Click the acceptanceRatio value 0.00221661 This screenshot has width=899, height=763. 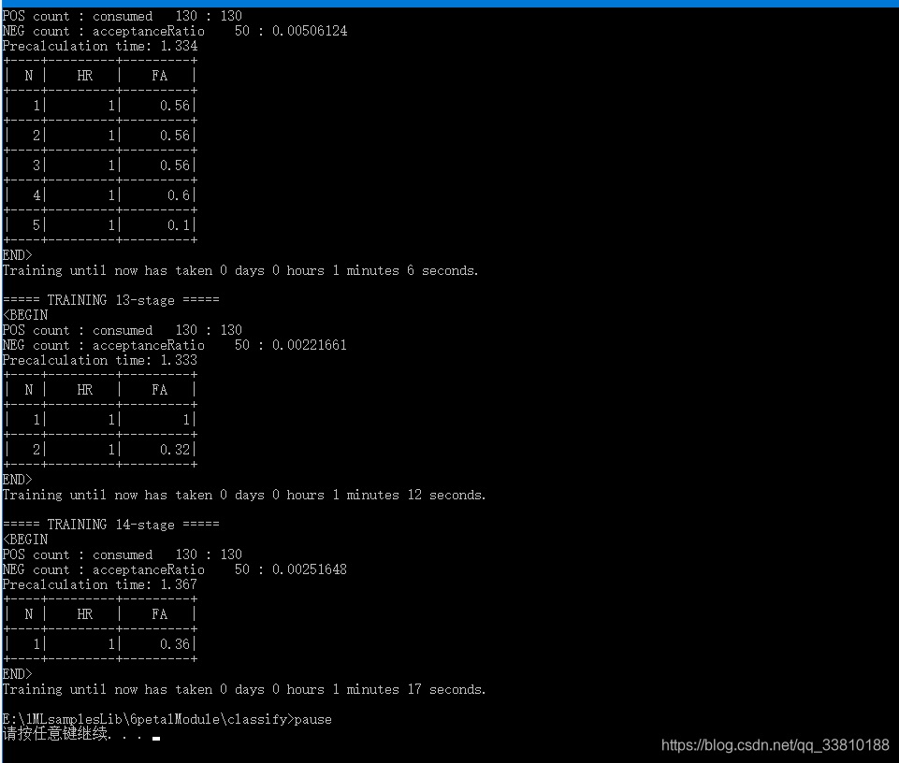pos(310,345)
